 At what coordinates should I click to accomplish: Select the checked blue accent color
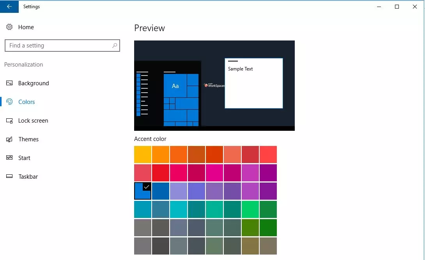(143, 191)
